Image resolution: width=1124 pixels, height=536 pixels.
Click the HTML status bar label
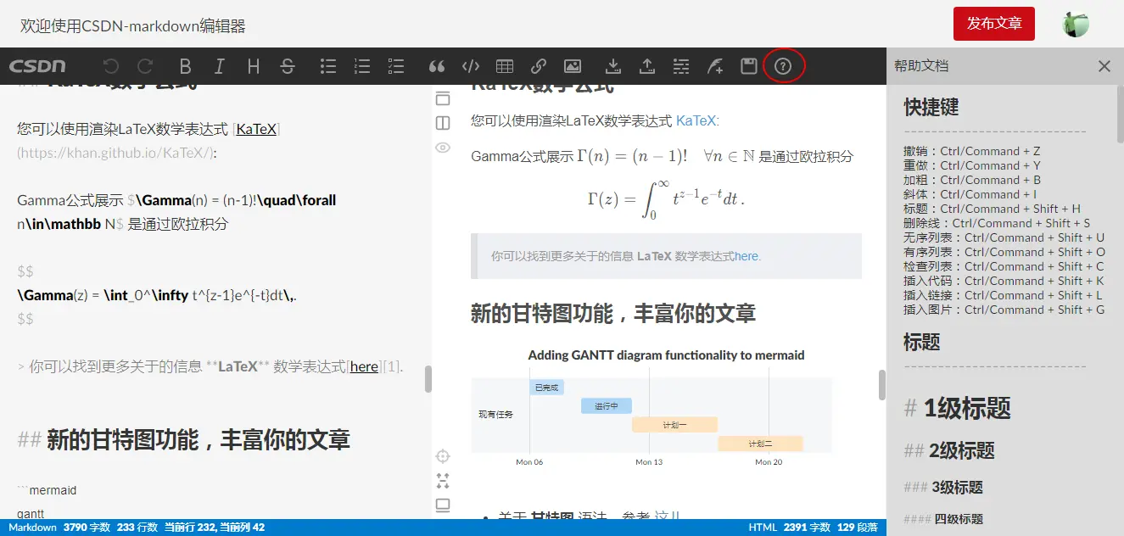click(763, 528)
